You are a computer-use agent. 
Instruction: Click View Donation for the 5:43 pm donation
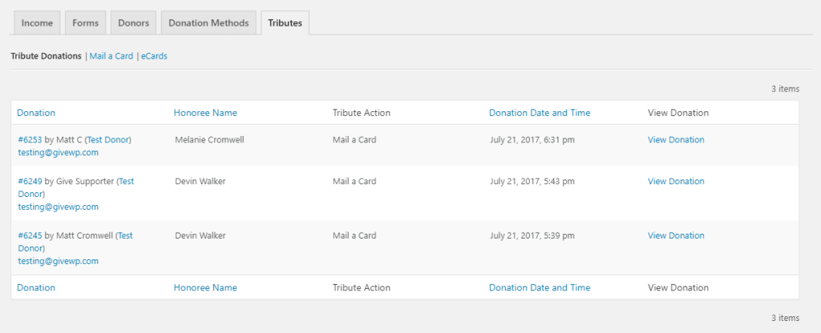676,181
